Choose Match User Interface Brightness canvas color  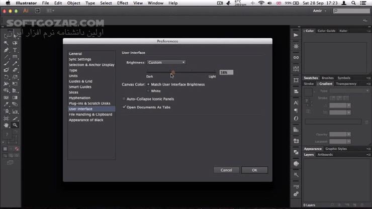tap(148, 84)
